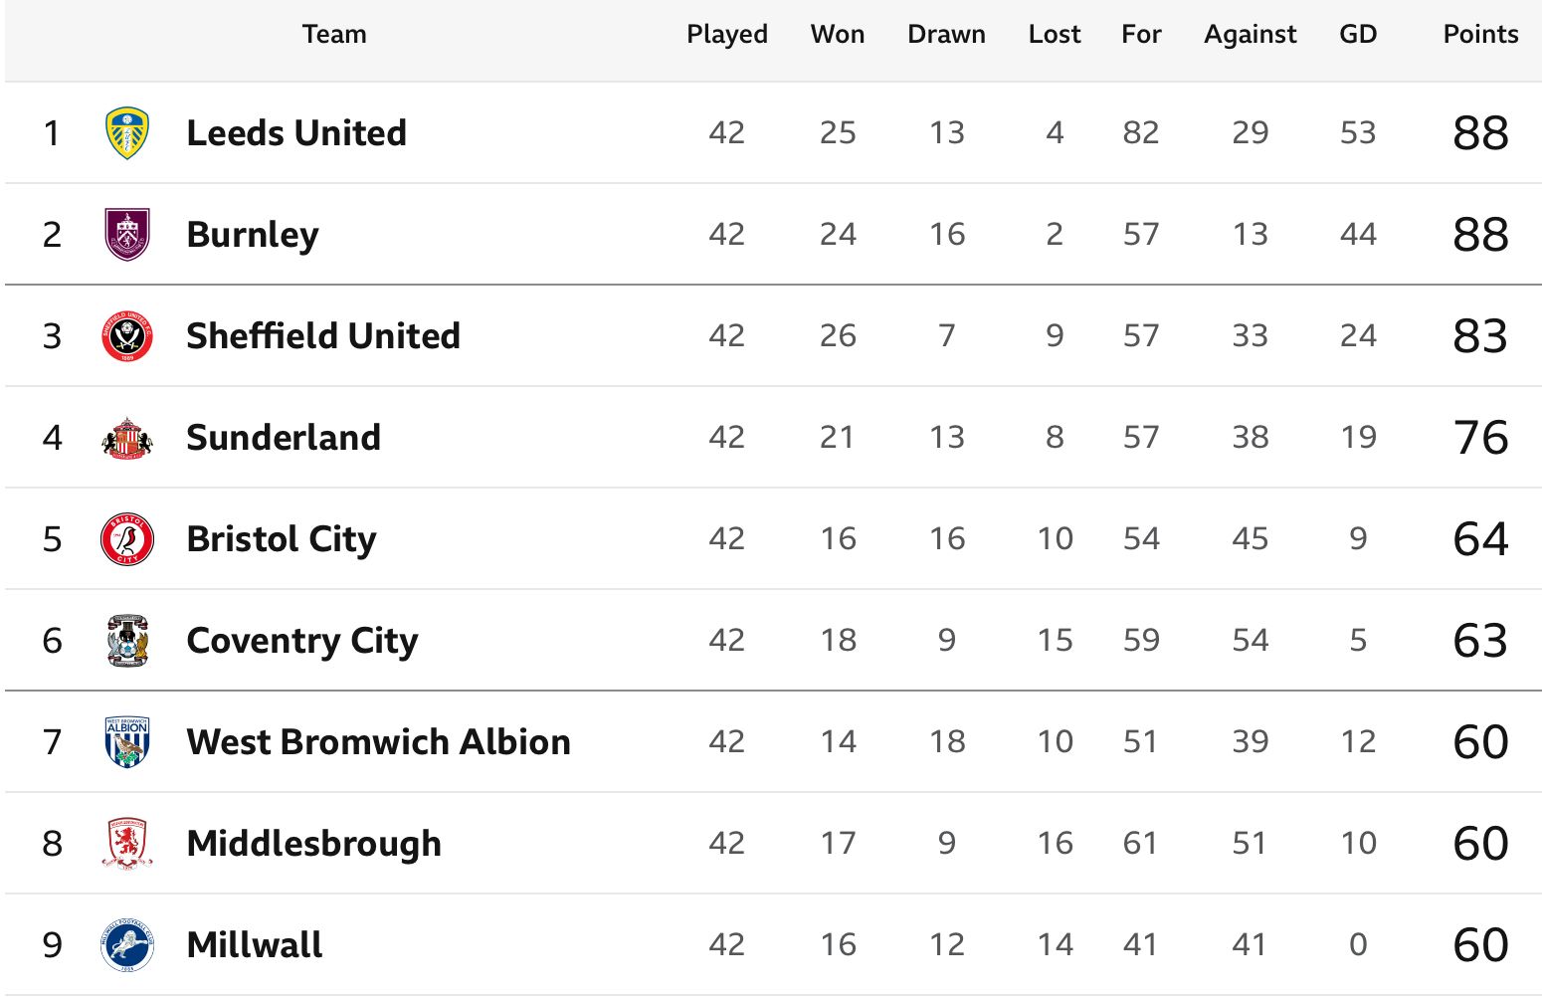Select the Sheffield United crest icon
Image resolution: width=1542 pixels, height=998 pixels.
(x=127, y=336)
